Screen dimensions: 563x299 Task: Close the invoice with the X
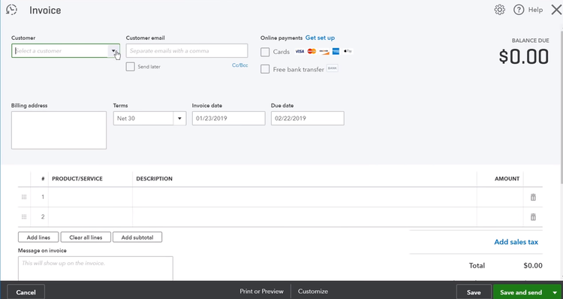[556, 10]
